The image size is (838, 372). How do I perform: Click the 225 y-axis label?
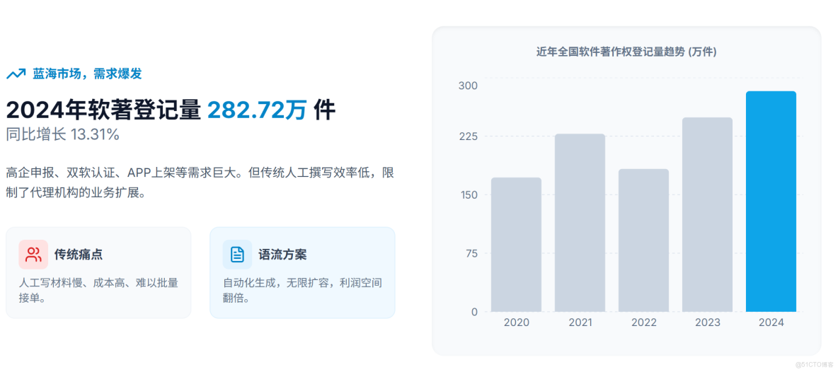click(x=468, y=136)
